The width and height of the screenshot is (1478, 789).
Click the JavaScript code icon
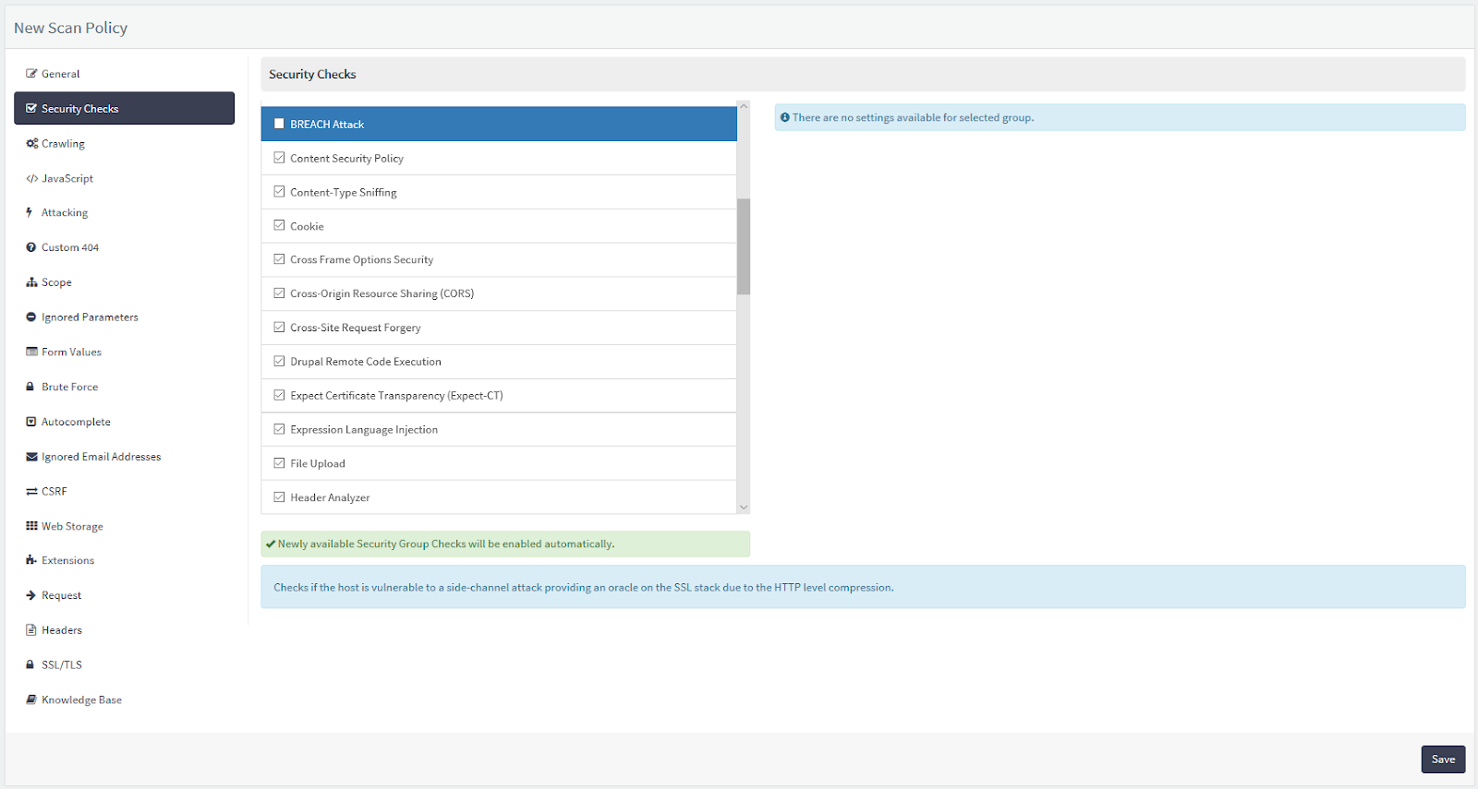[31, 179]
